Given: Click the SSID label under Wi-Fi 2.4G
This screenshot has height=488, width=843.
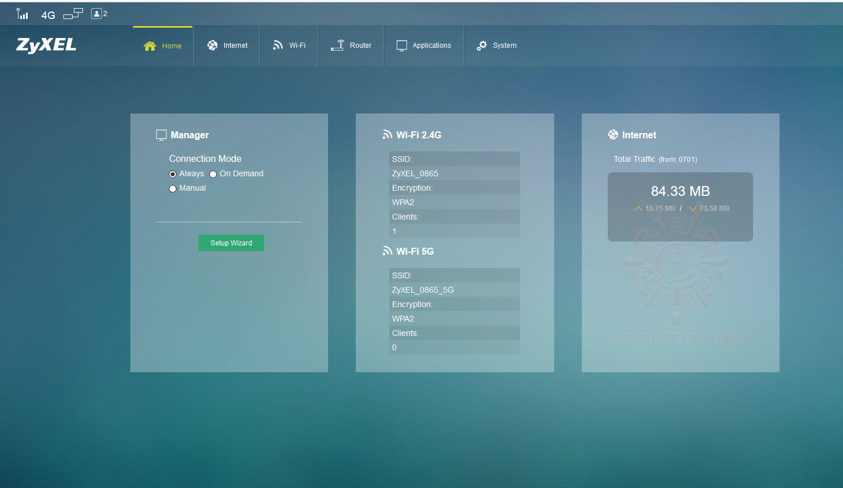Looking at the screenshot, I should [402, 159].
